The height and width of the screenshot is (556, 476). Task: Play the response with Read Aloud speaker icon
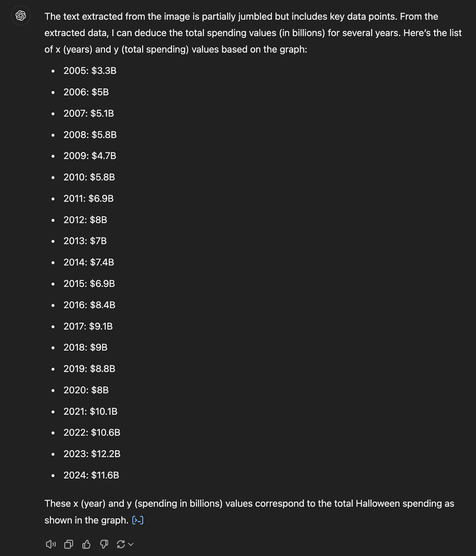click(x=51, y=544)
